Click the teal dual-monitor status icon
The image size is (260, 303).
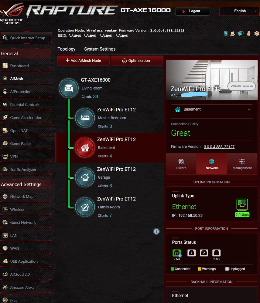click(241, 34)
